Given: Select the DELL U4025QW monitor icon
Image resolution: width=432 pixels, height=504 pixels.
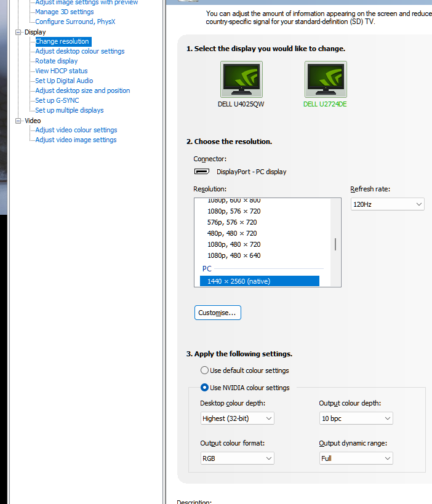Looking at the screenshot, I should [241, 79].
